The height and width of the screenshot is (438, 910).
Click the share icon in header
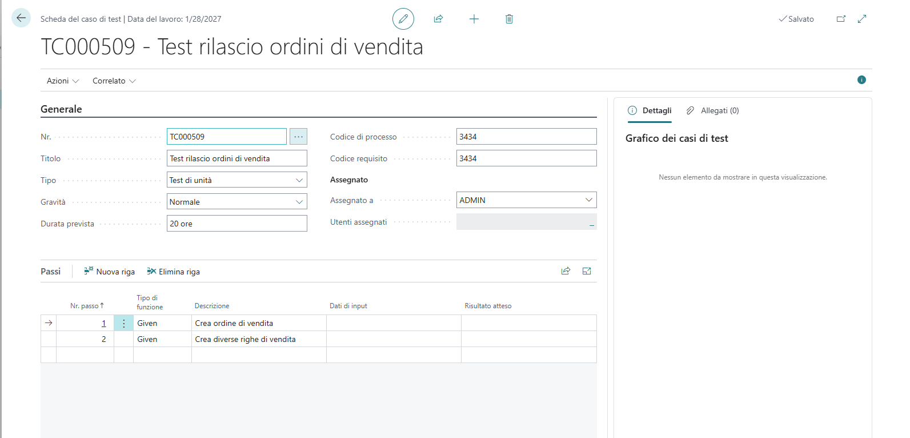(438, 19)
